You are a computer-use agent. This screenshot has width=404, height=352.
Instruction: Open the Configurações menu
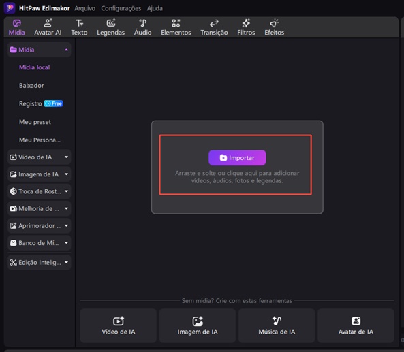coord(121,8)
